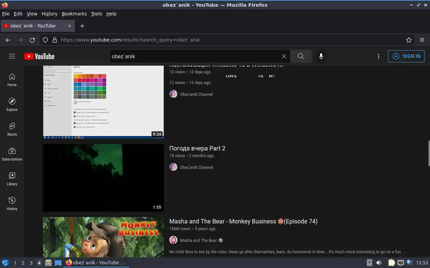Switch to workspace 2 in taskbar
The image size is (430, 268).
(23, 263)
